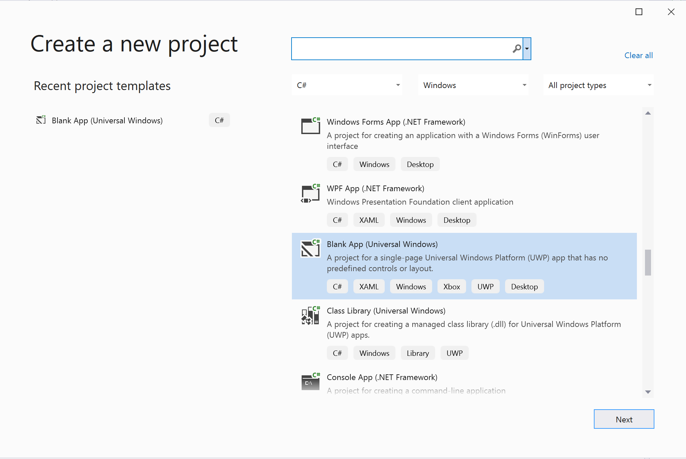The height and width of the screenshot is (459, 686).
Task: Click the Blank App recent template icon
Action: pos(41,120)
